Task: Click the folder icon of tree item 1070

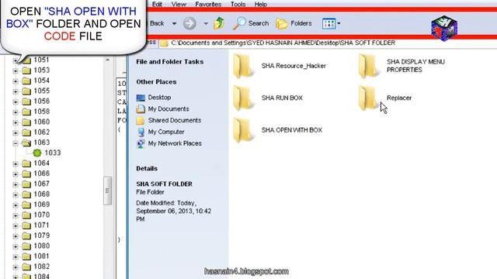Action: click(26, 215)
